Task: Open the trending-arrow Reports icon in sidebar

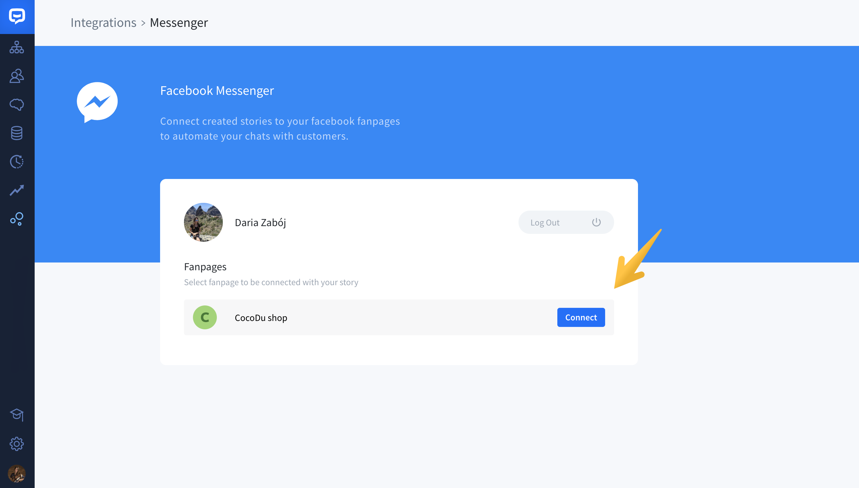Action: [x=17, y=190]
